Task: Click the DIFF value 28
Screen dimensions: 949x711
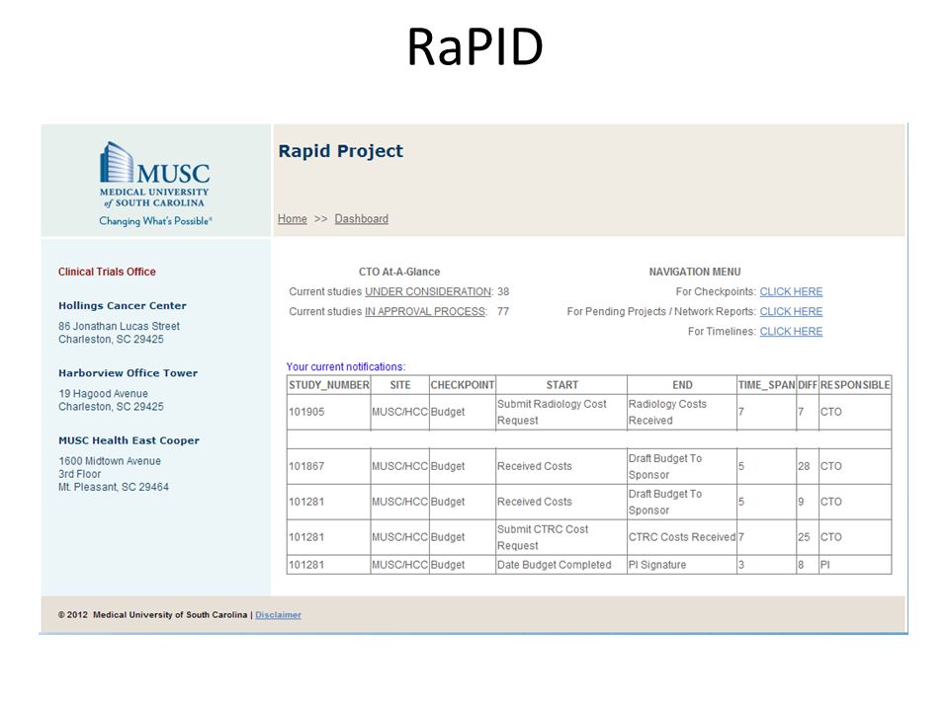Action: pyautogui.click(x=808, y=466)
